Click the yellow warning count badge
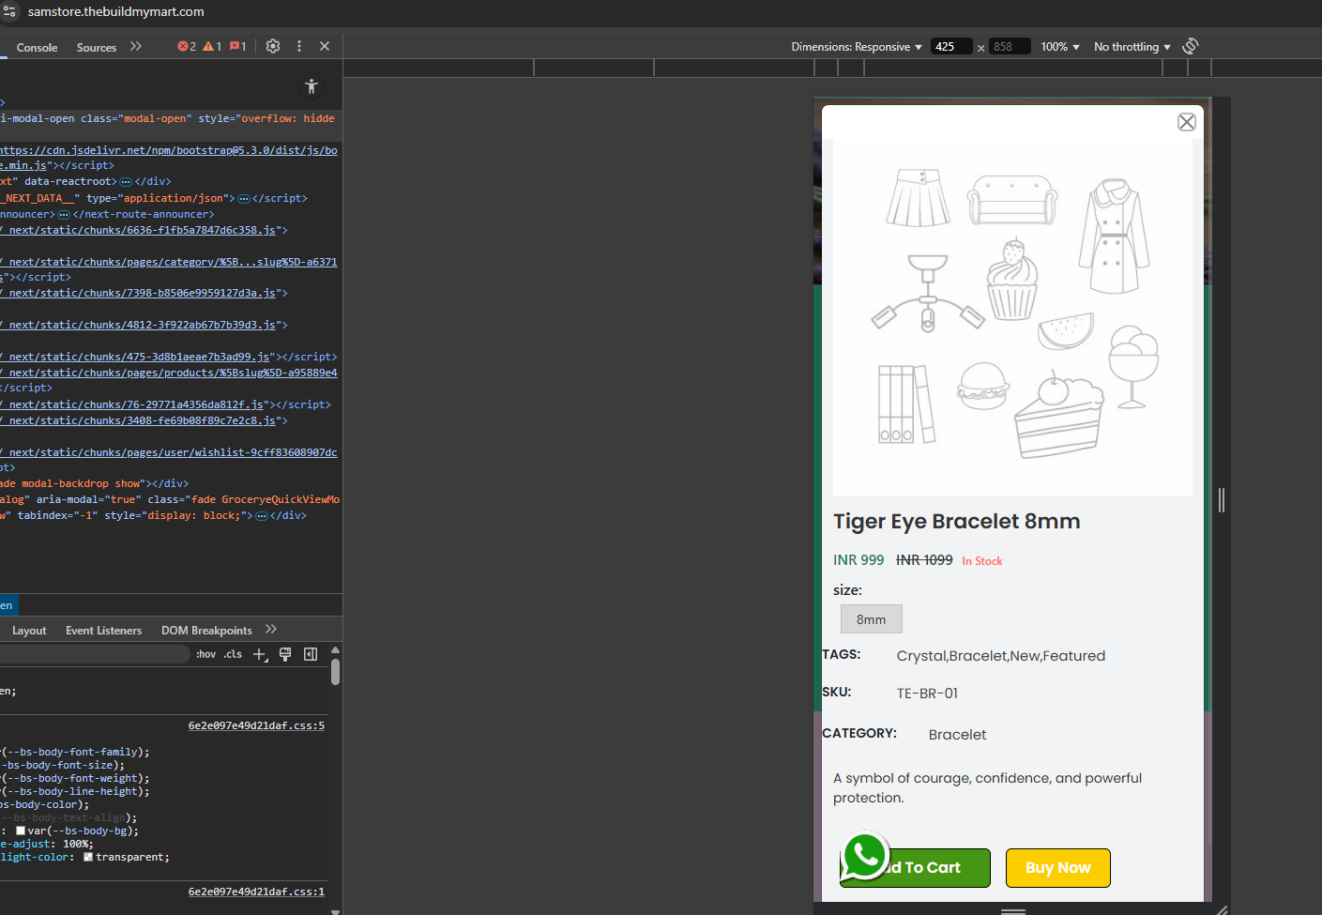Screen dimensions: 1322x915 point(212,46)
